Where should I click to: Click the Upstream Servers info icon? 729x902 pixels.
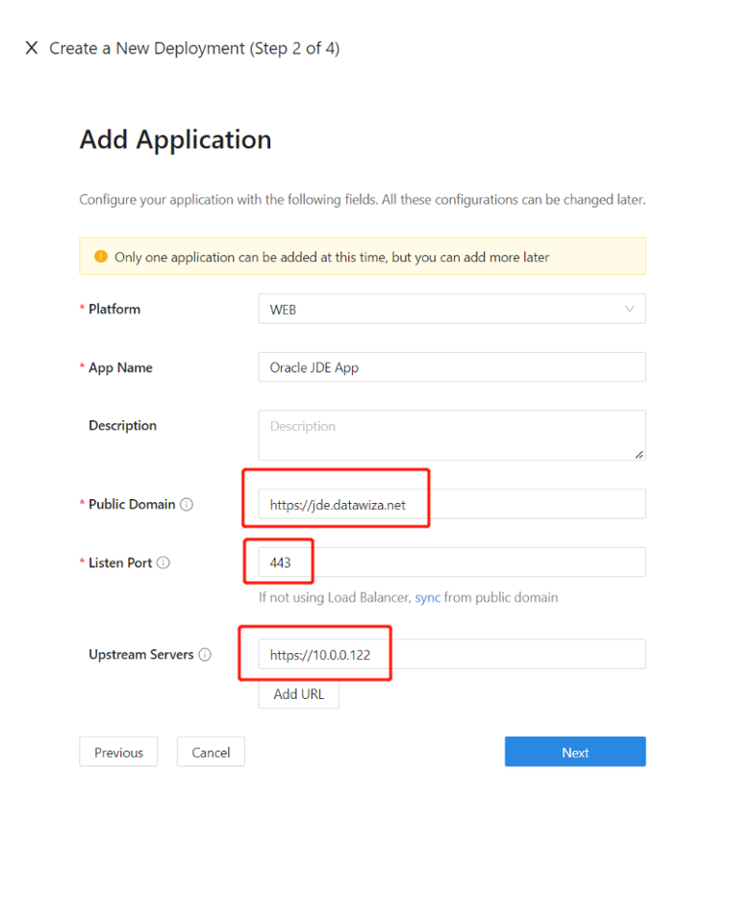[205, 655]
